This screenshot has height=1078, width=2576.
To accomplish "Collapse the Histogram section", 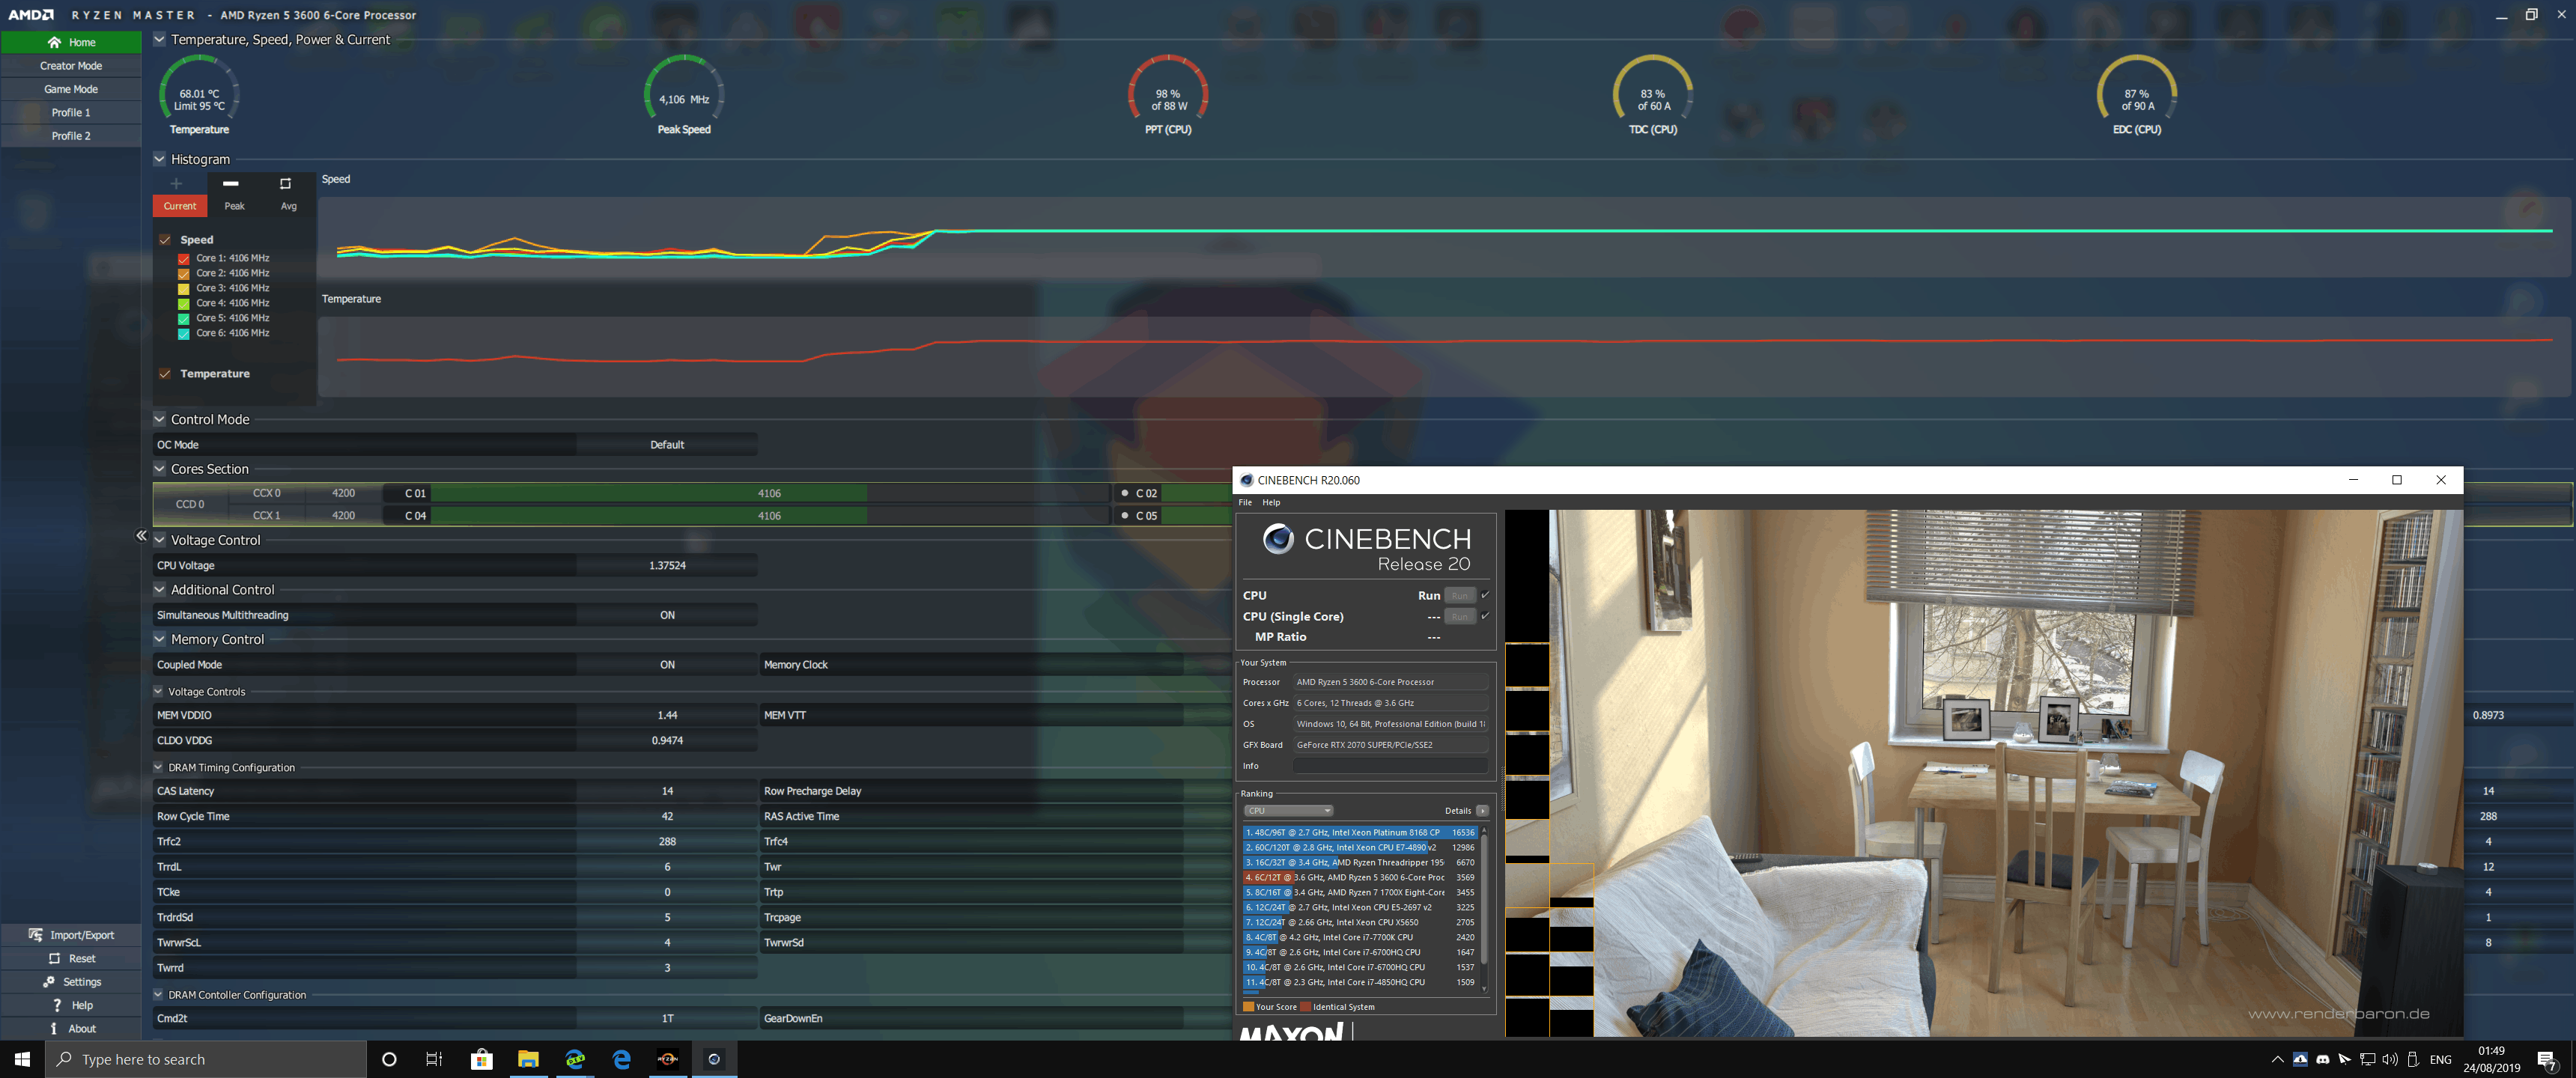I will 159,159.
